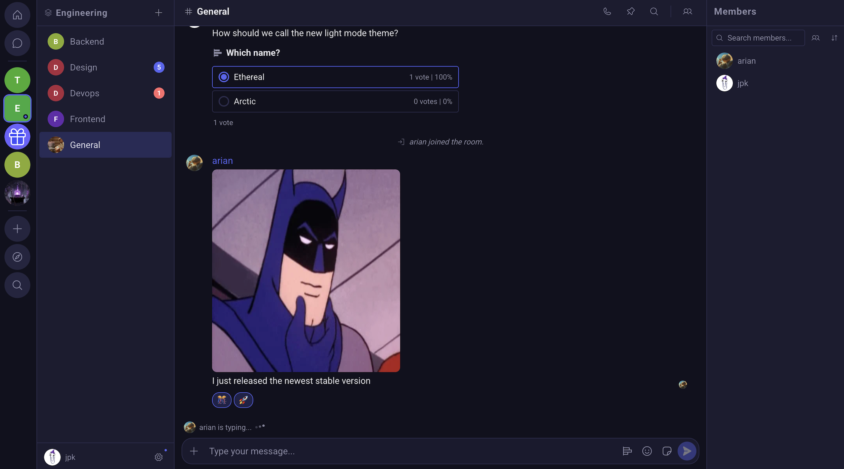Click arian's avatar beside the message
Viewport: 844px width, 469px height.
coord(195,163)
